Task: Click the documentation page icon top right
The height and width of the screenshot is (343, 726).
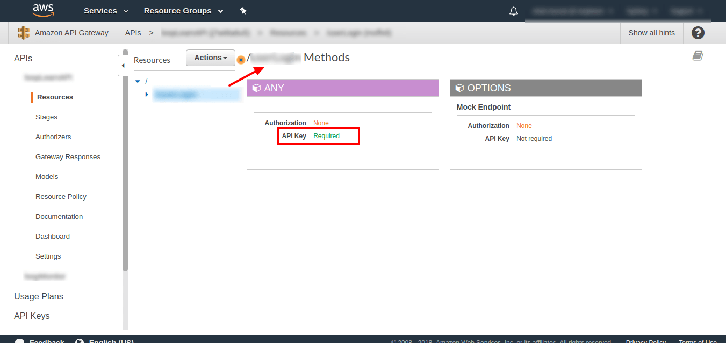Action: [x=698, y=55]
